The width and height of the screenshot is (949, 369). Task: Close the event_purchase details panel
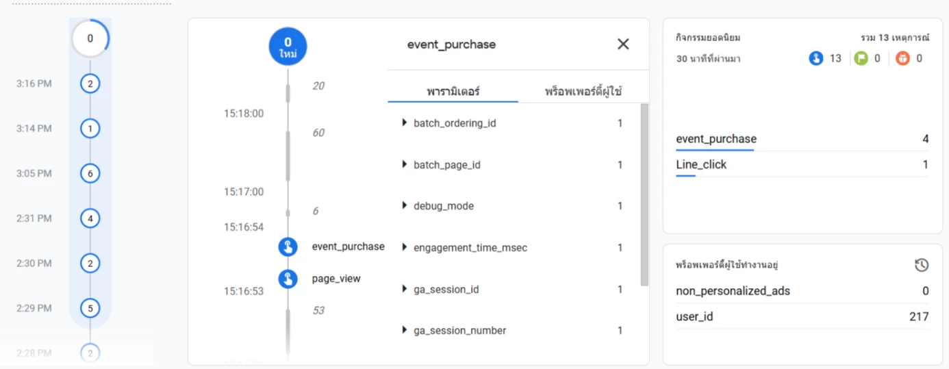coord(623,44)
